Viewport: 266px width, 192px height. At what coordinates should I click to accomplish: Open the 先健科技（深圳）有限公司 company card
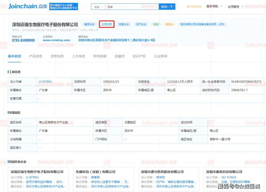pos(103,179)
